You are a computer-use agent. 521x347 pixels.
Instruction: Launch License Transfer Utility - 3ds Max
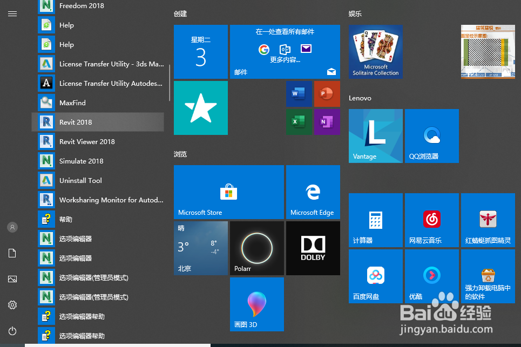tap(101, 64)
